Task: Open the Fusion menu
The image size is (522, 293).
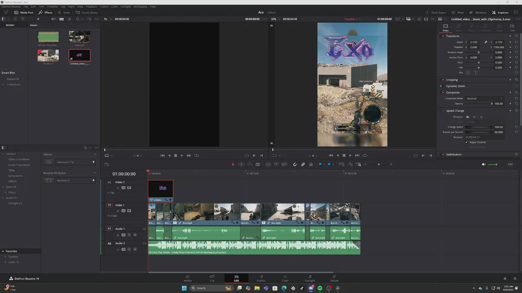Action: click(x=104, y=7)
